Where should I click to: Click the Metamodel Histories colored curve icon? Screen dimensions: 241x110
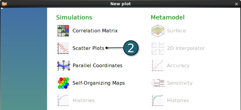point(158,101)
